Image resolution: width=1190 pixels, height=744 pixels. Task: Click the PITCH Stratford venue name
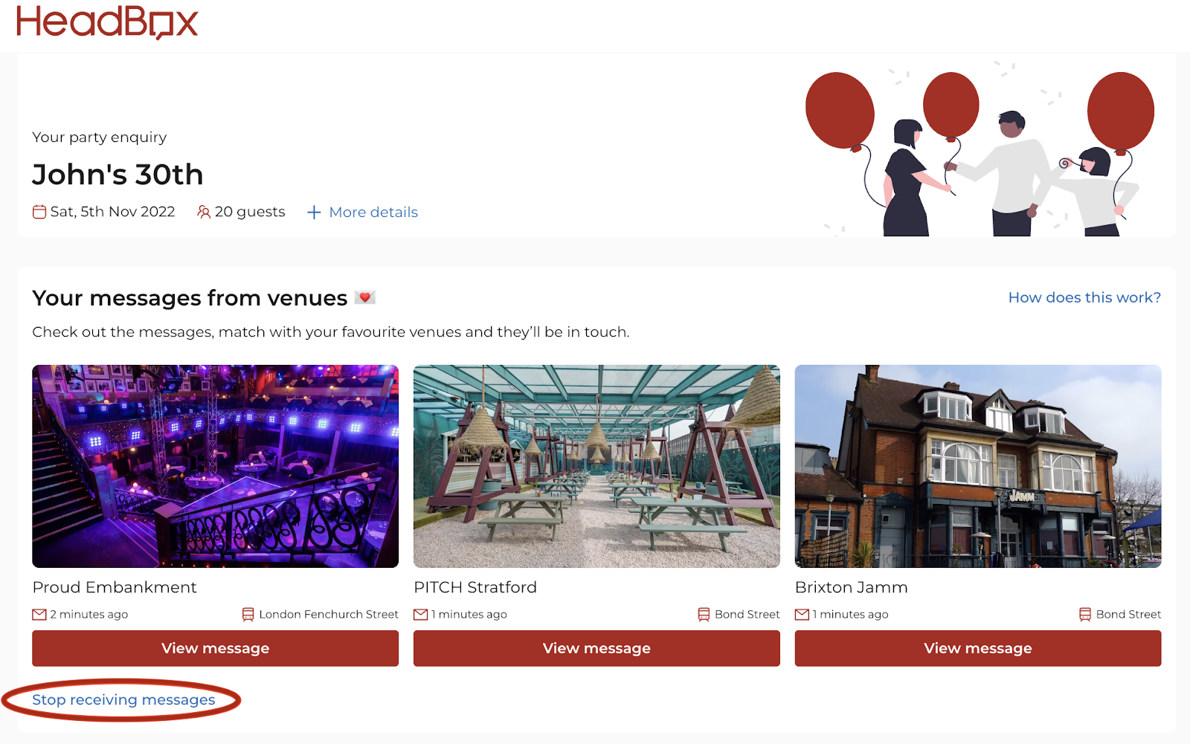[475, 587]
